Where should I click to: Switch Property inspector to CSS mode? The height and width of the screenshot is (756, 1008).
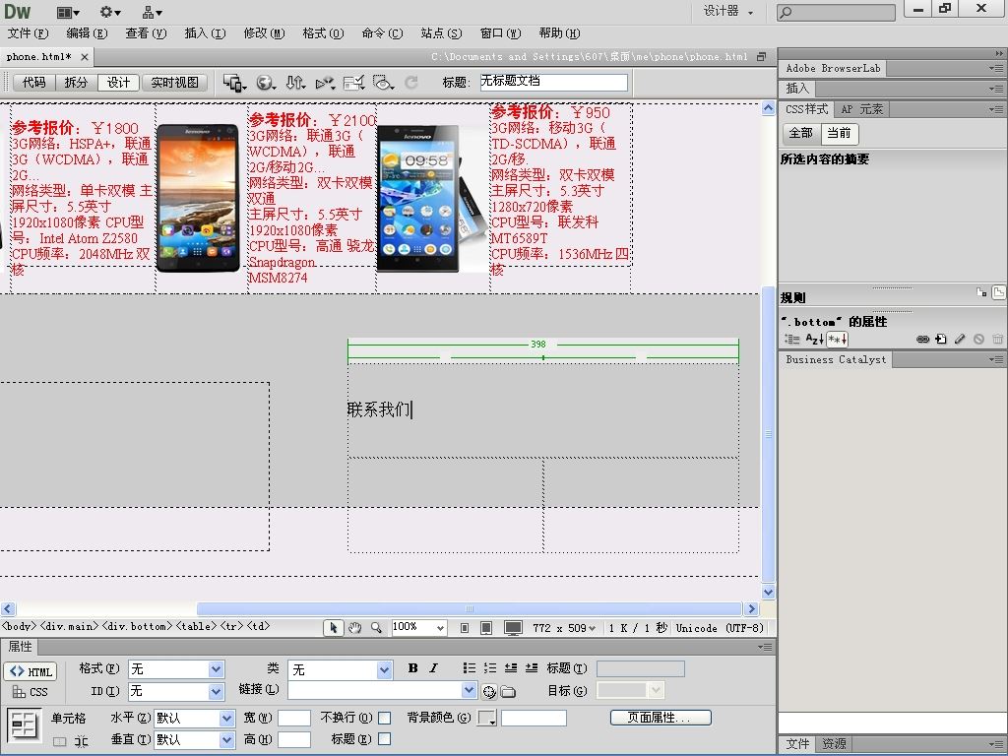(31, 692)
